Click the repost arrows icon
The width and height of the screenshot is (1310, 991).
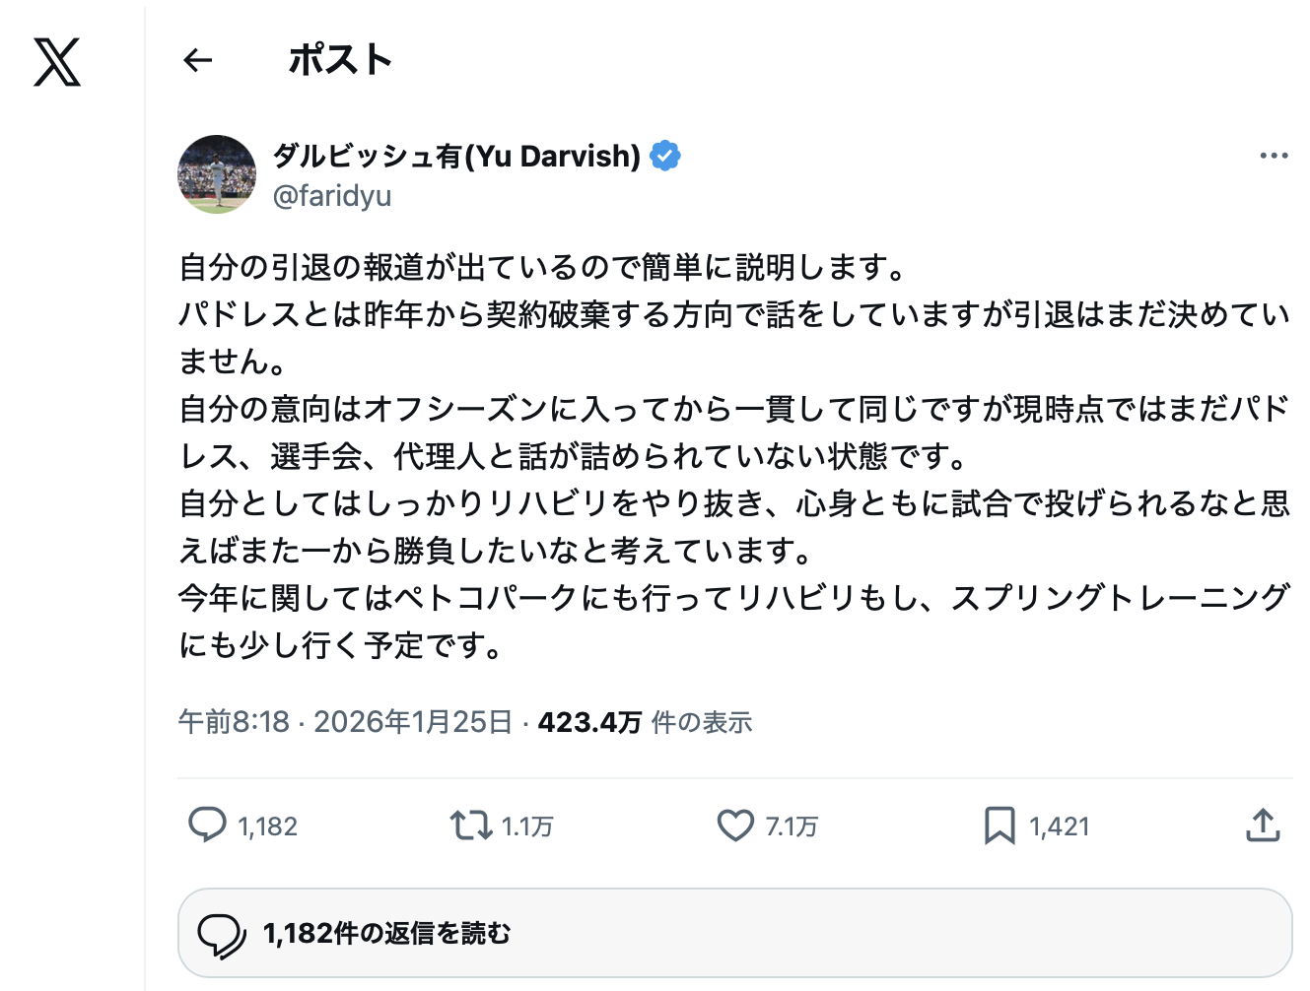(471, 825)
